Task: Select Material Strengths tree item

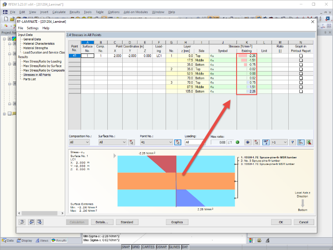Action: pyautogui.click(x=35, y=48)
